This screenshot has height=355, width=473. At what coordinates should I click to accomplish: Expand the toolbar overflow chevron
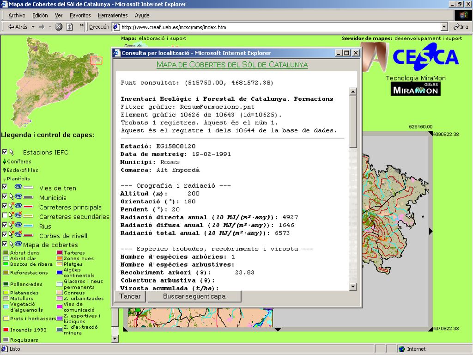[81, 26]
